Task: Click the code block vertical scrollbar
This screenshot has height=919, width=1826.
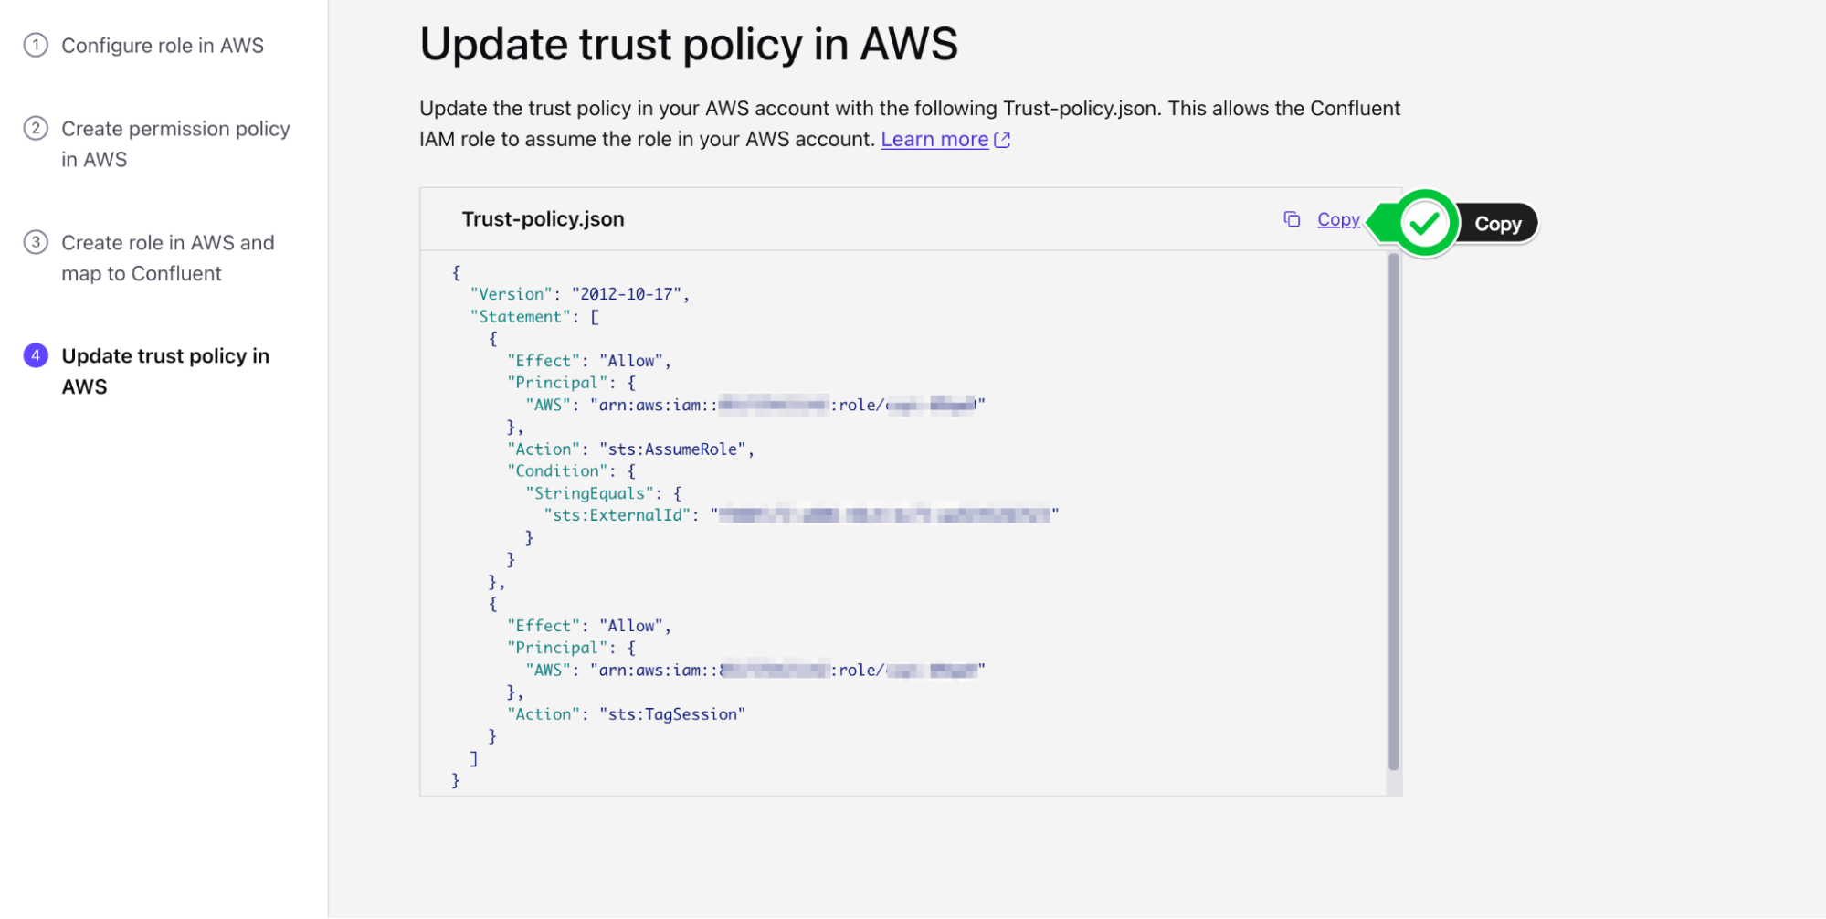Action: (1393, 512)
